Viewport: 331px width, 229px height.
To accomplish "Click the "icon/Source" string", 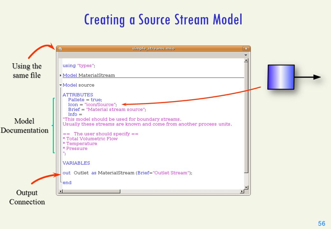I will click(100, 105).
